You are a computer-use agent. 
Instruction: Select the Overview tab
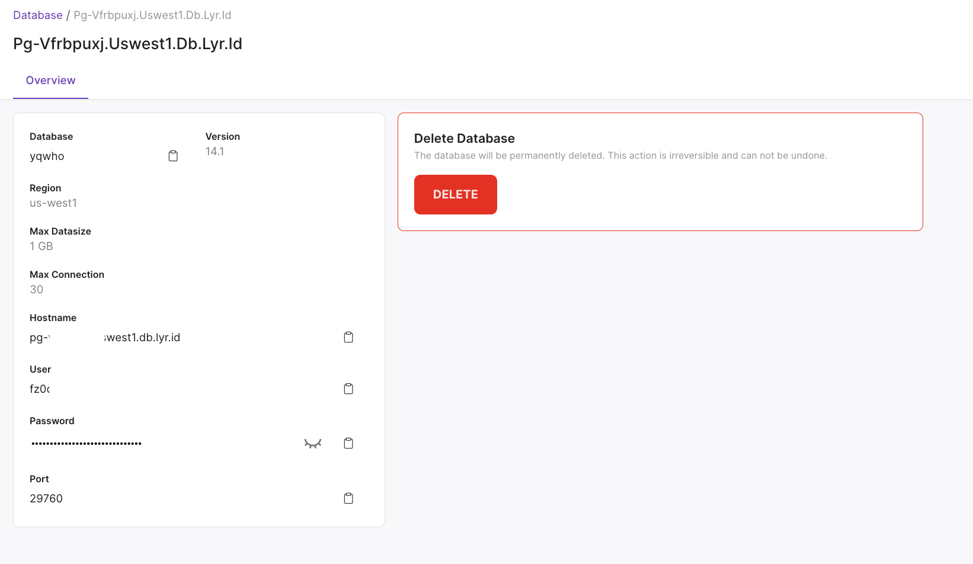pyautogui.click(x=50, y=80)
